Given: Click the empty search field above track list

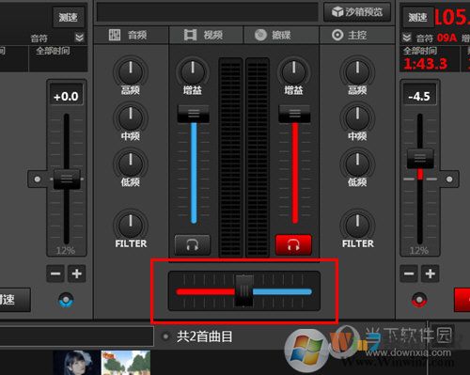Looking at the screenshot, I should pos(76,336).
